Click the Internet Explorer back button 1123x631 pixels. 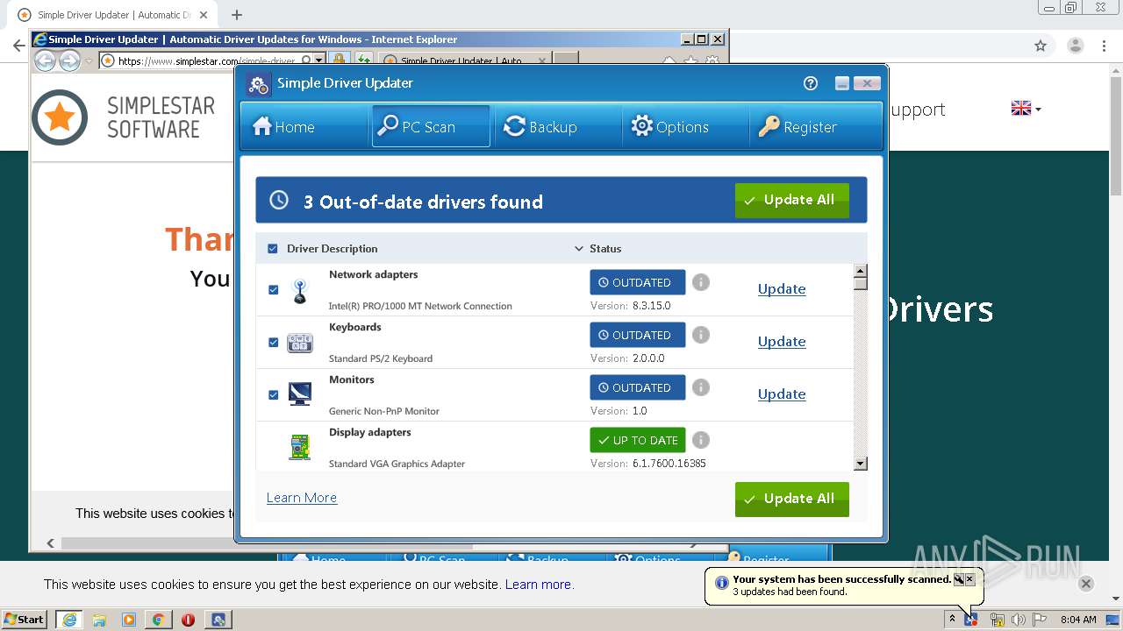coord(45,60)
